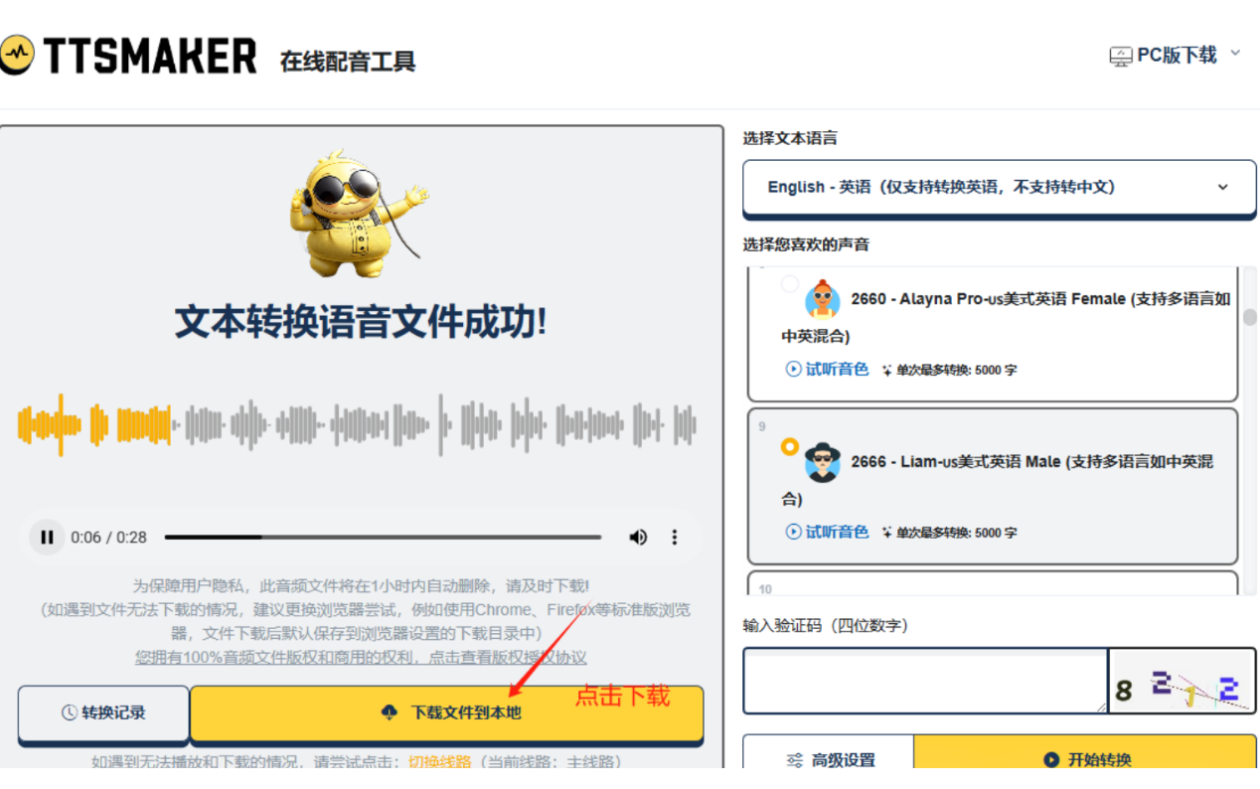This screenshot has width=1260, height=789.
Task: Click the play icon in 开始转换
Action: point(1051,760)
